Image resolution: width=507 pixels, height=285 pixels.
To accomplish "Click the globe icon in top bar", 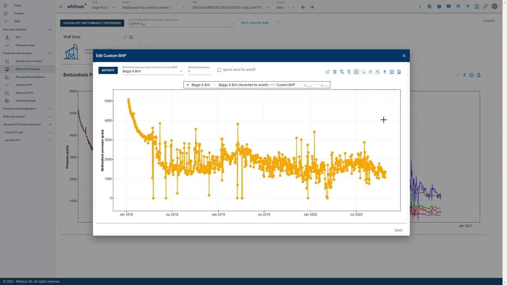I will point(430,7).
